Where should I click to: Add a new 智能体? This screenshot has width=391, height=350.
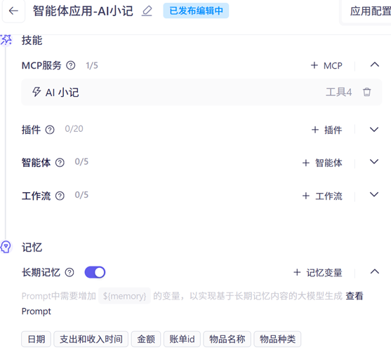point(322,163)
